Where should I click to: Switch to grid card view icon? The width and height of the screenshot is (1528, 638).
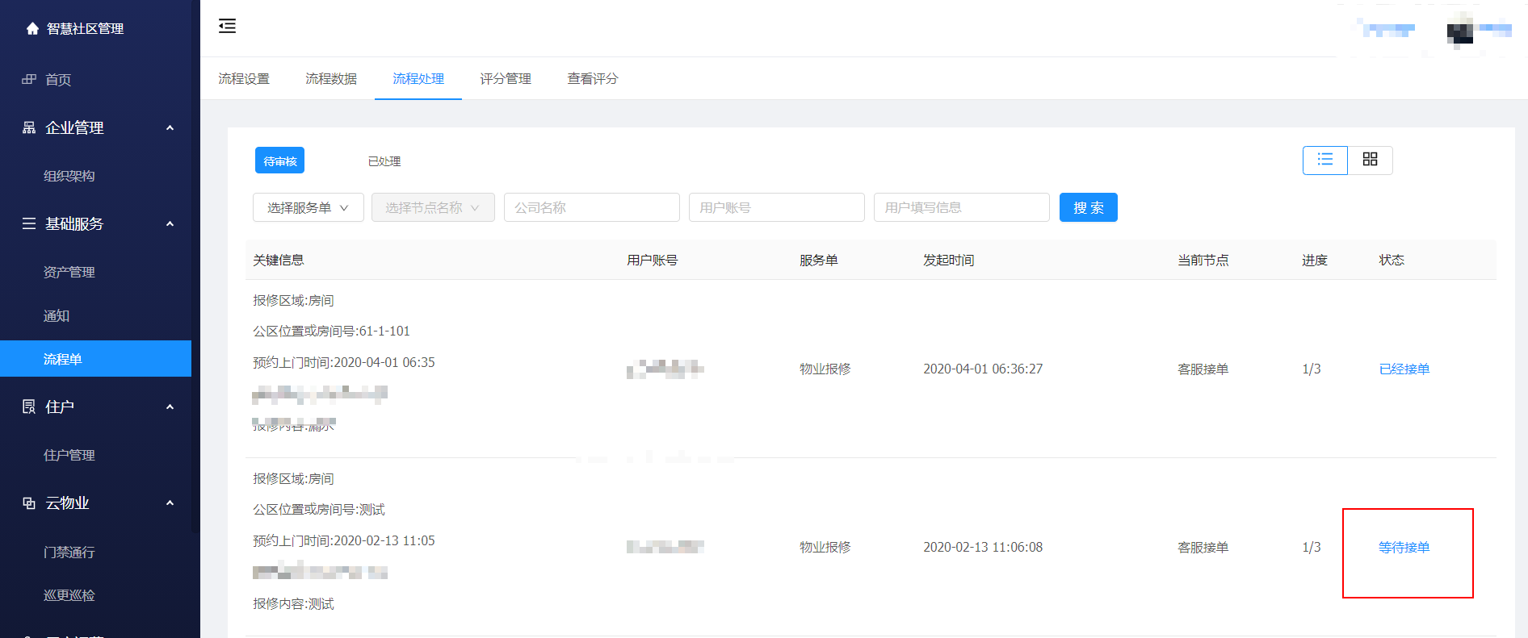click(1370, 160)
